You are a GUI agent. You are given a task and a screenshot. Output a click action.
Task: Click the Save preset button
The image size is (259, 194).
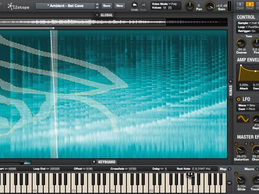click(107, 6)
